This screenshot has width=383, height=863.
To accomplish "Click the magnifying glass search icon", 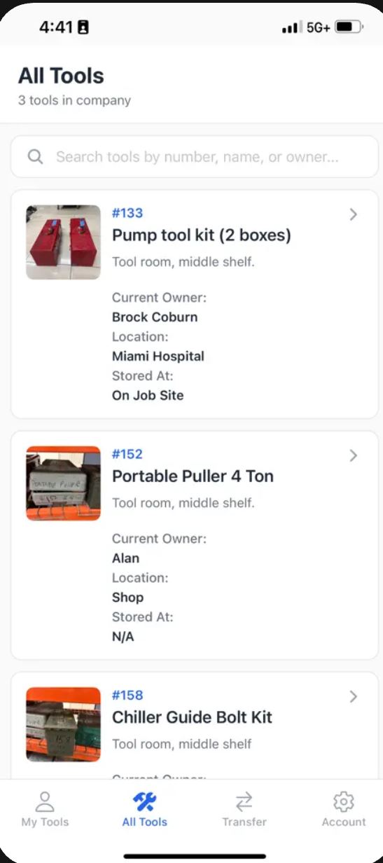I will pos(36,156).
